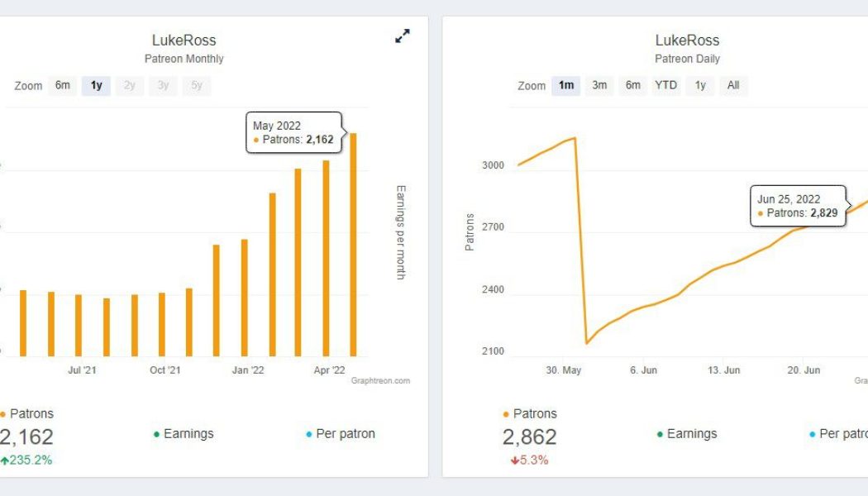Image resolution: width=868 pixels, height=496 pixels.
Task: Toggle Per patron series in Daily legend
Action: coord(843,434)
